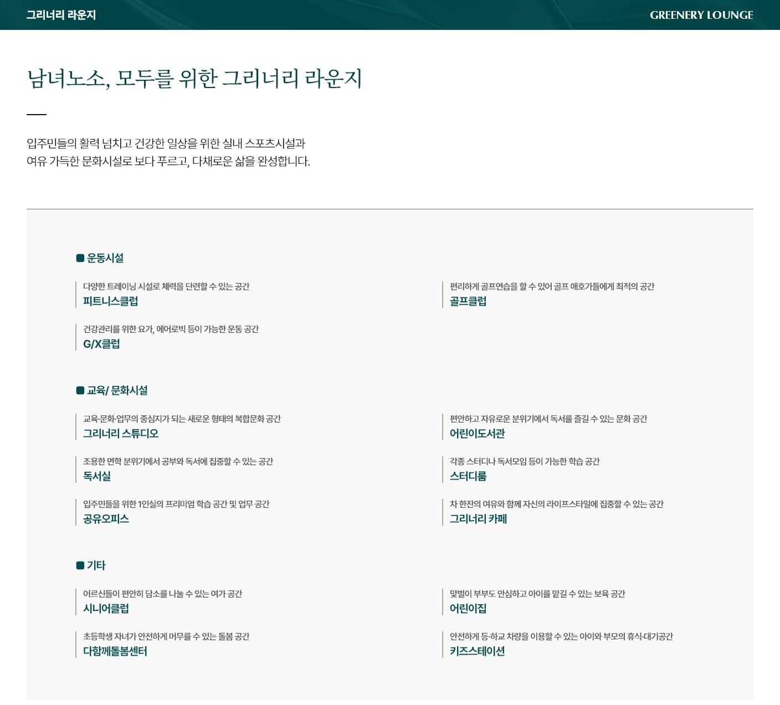Click the 어린이도서관 facility title

coord(477,434)
